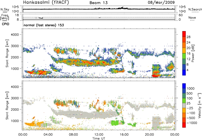Image resolution: width=202 pixels, height=140 pixels.
Task: Click the Time UT axis label
Action: [x=99, y=138]
